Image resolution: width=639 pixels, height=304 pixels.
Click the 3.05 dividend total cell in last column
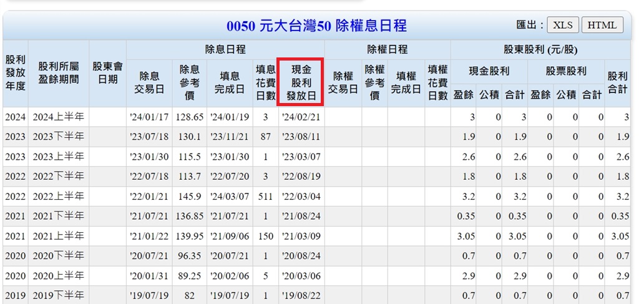coord(617,236)
